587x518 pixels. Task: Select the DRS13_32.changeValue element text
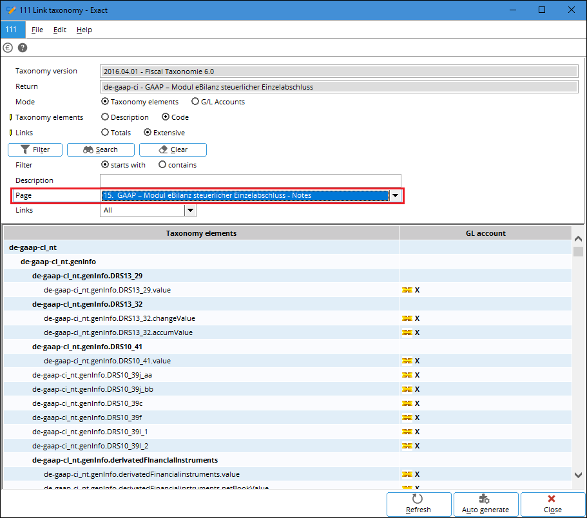coord(119,318)
